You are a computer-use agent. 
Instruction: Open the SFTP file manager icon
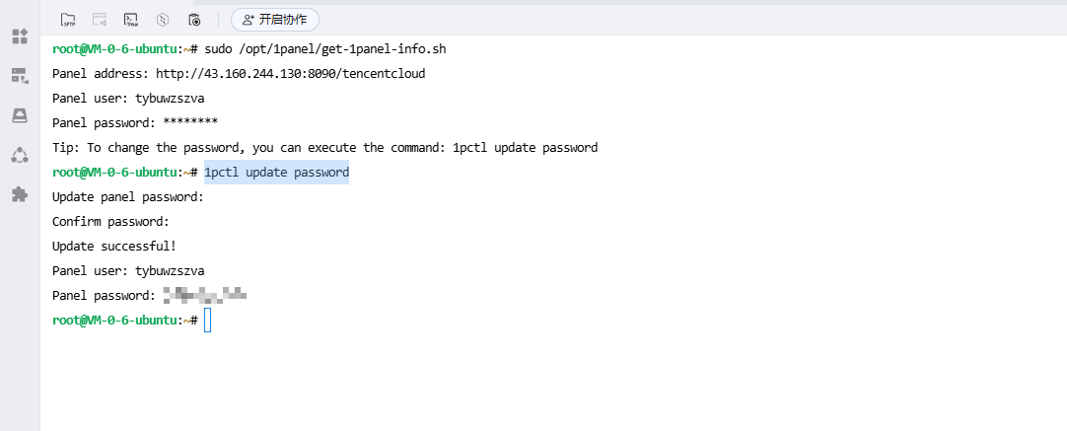coord(68,20)
